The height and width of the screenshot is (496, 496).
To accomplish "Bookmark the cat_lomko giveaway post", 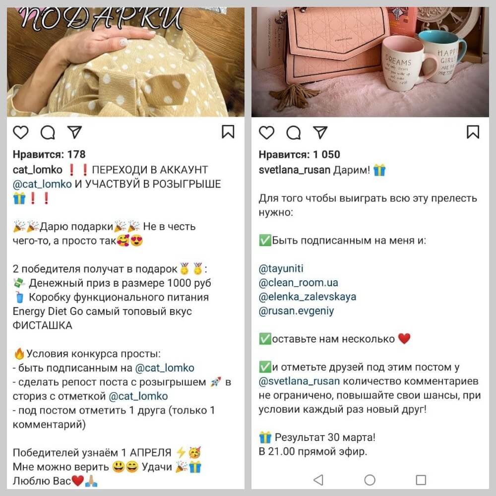I will (228, 132).
